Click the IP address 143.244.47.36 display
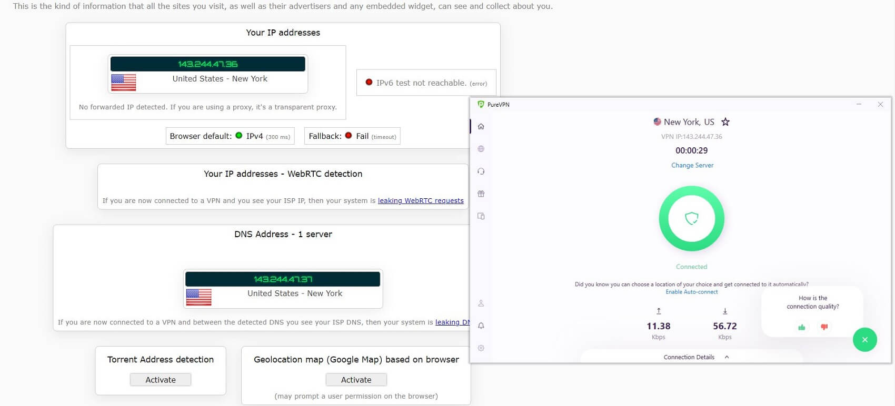The width and height of the screenshot is (895, 406). [207, 64]
